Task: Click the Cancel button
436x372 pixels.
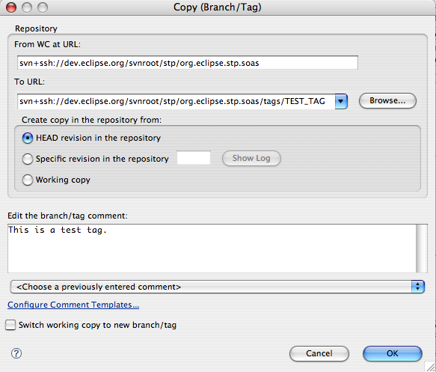Action: point(319,353)
